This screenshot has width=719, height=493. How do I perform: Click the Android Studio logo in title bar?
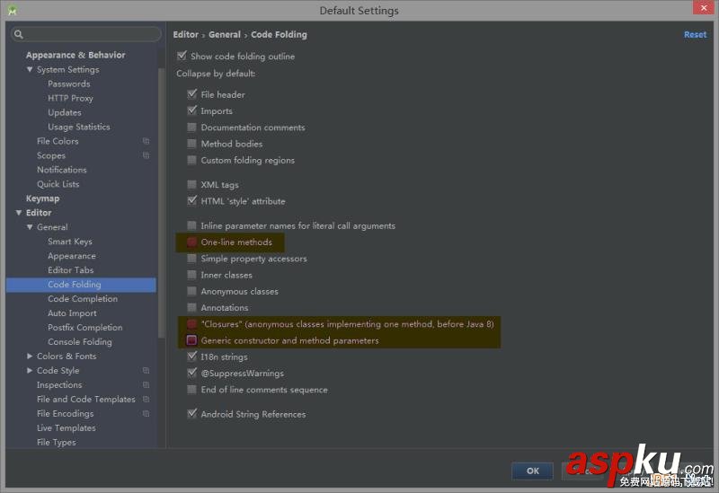13,10
